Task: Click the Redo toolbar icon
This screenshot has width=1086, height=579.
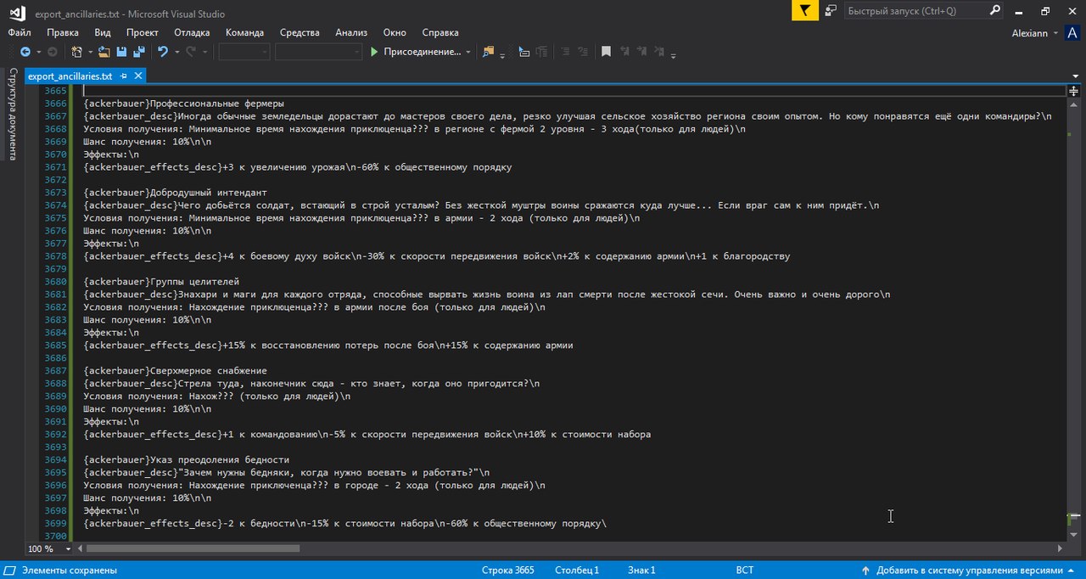Action: [191, 52]
